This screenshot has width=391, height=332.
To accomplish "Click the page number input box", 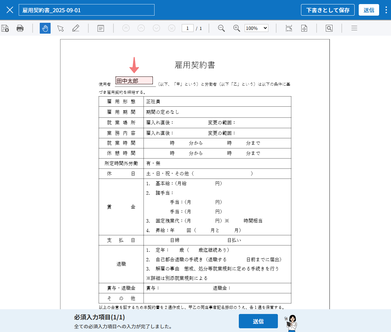I will pos(188,28).
